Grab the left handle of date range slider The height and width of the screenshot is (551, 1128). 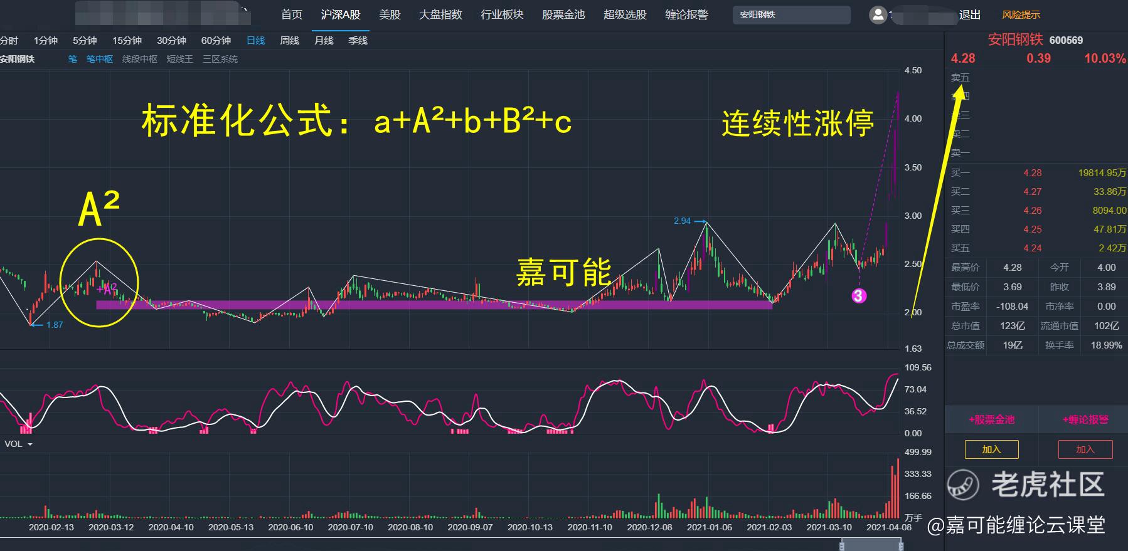click(x=841, y=546)
